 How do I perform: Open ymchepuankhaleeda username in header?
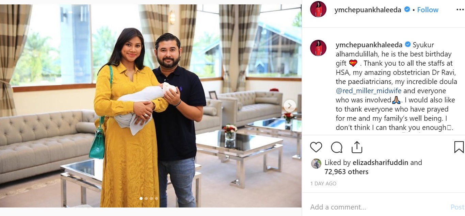tap(368, 10)
